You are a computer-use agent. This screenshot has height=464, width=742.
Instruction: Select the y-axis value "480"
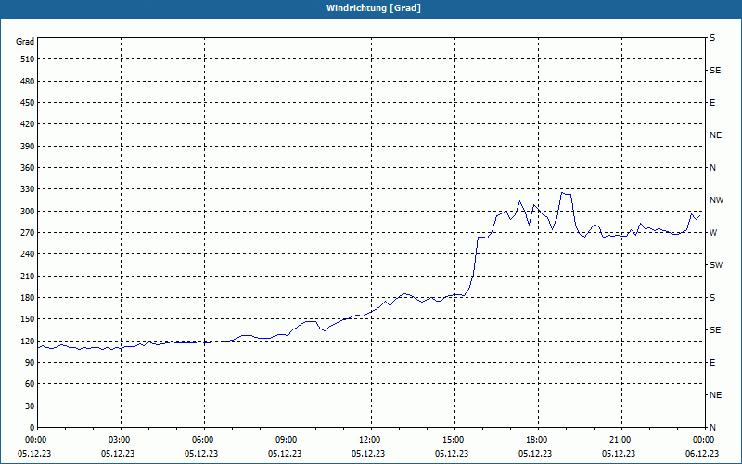click(x=28, y=81)
